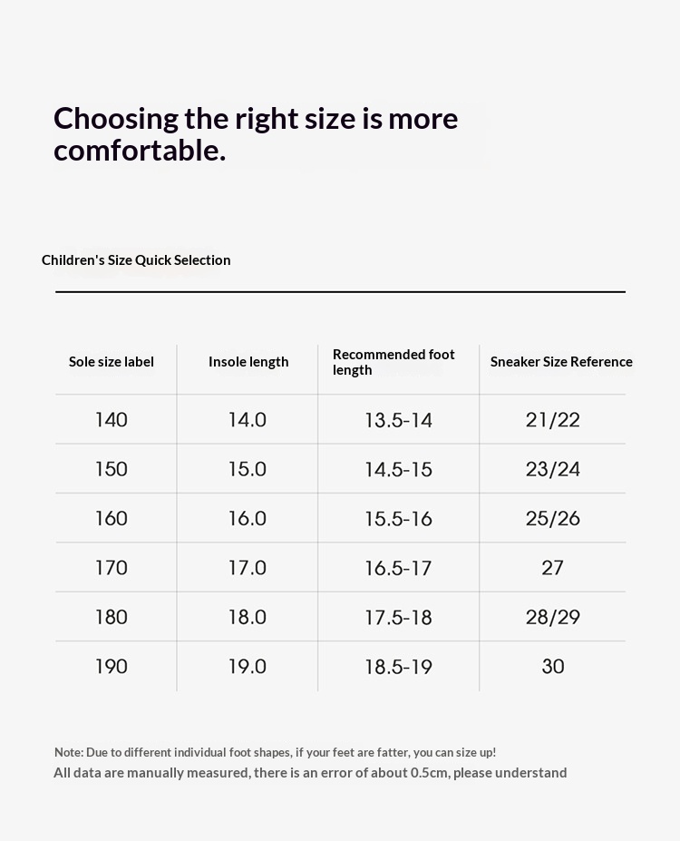Click the insole length 17.0 cell

coord(247,567)
